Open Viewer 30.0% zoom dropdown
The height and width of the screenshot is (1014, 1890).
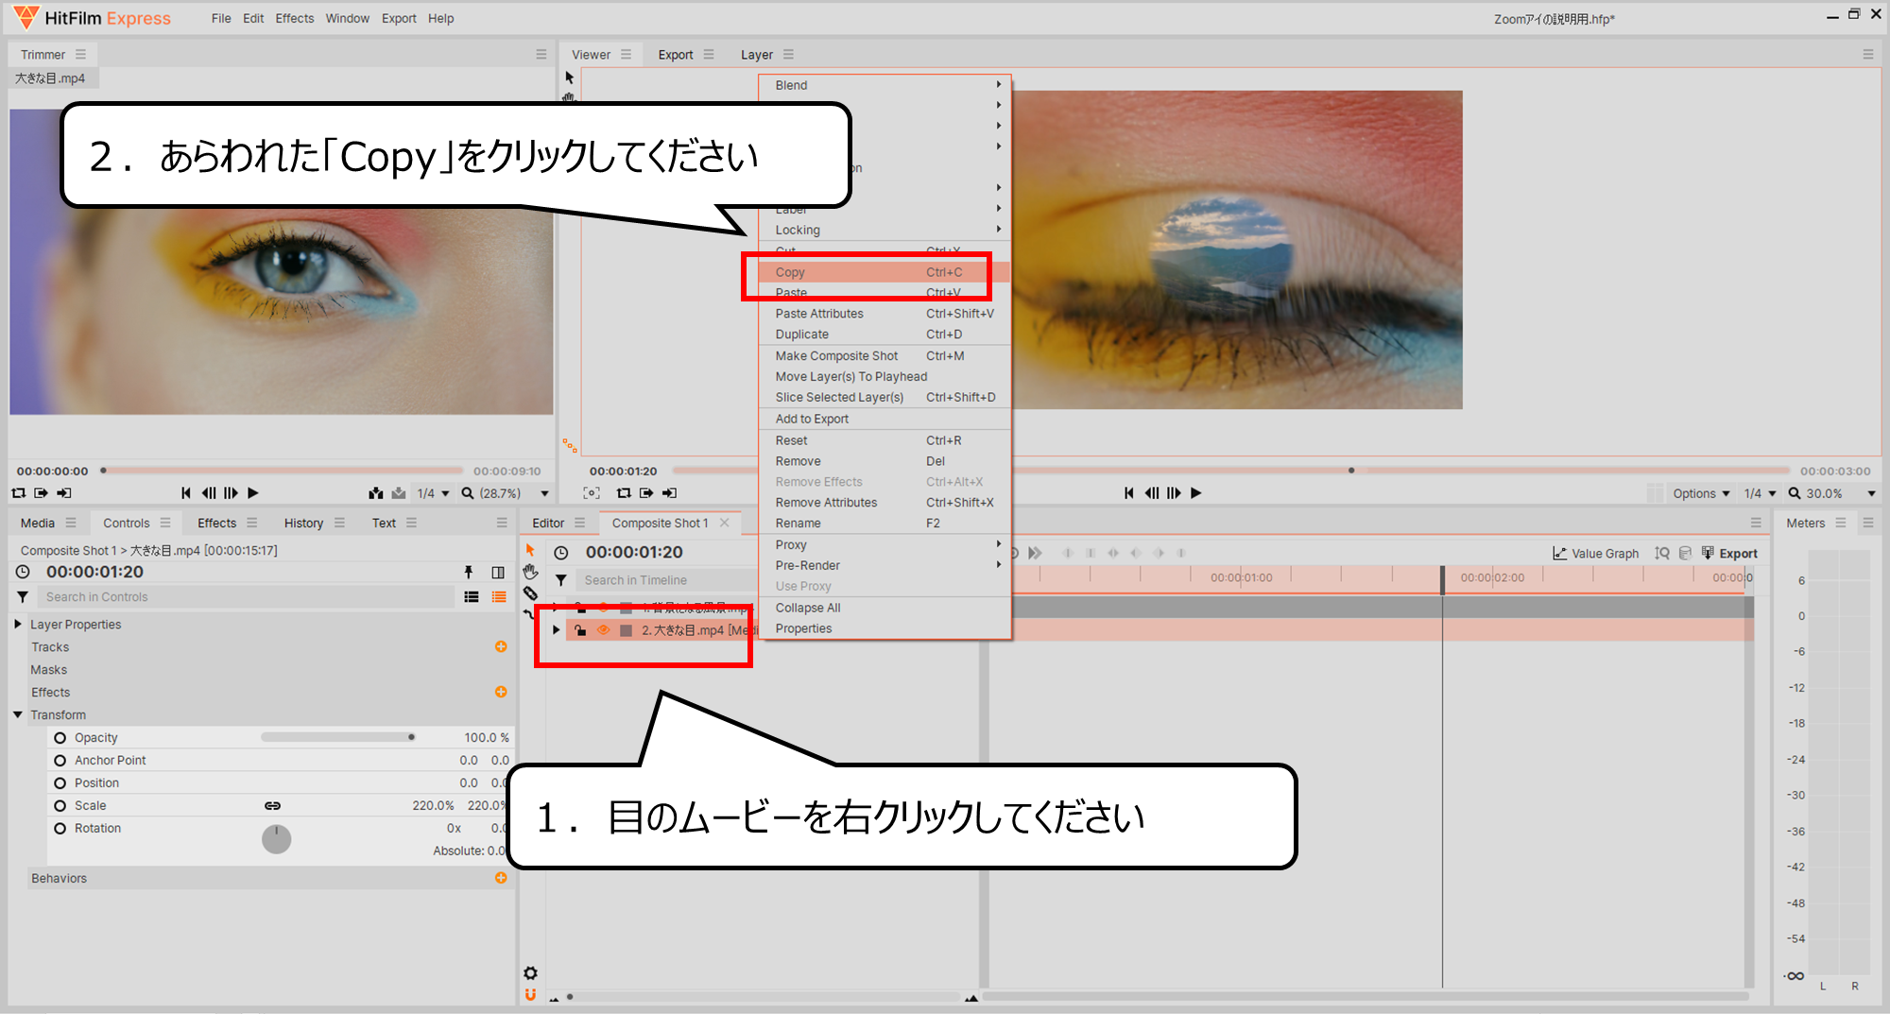coord(1831,493)
